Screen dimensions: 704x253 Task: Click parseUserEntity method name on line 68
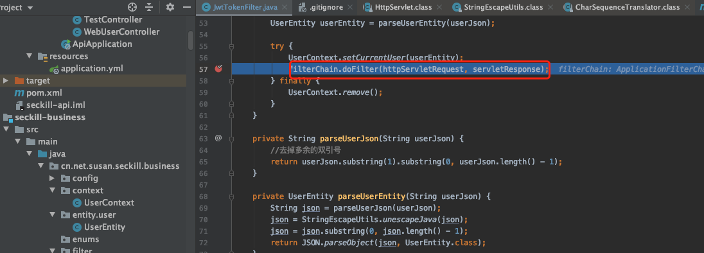click(372, 196)
